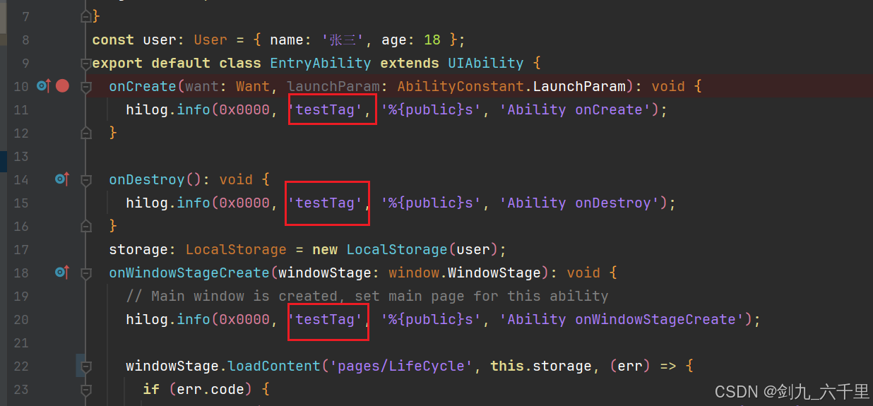Image resolution: width=873 pixels, height=406 pixels.
Task: Collapse the loadContent callback fold on line 22
Action: pyautogui.click(x=86, y=366)
